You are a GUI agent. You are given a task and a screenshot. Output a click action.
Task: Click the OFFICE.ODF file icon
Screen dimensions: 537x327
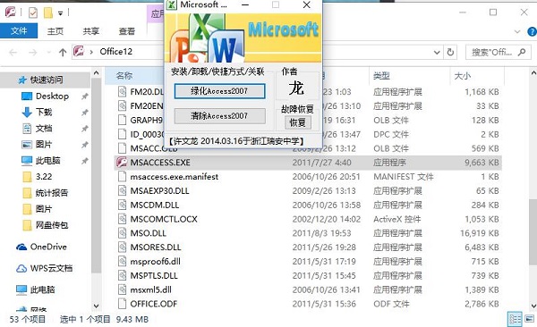click(x=123, y=304)
